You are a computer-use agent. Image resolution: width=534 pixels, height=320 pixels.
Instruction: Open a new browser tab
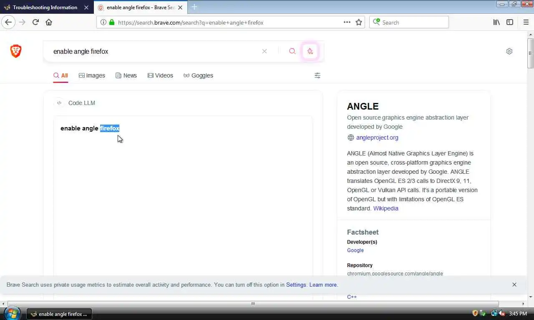pos(194,7)
